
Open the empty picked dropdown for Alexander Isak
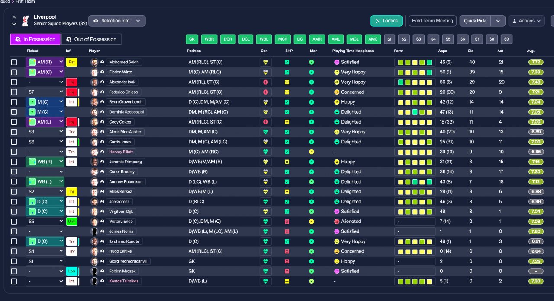coord(45,82)
